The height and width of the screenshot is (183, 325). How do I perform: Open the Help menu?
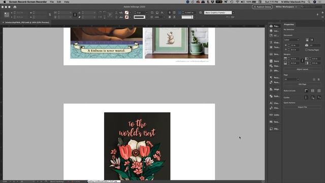(x=67, y=2)
